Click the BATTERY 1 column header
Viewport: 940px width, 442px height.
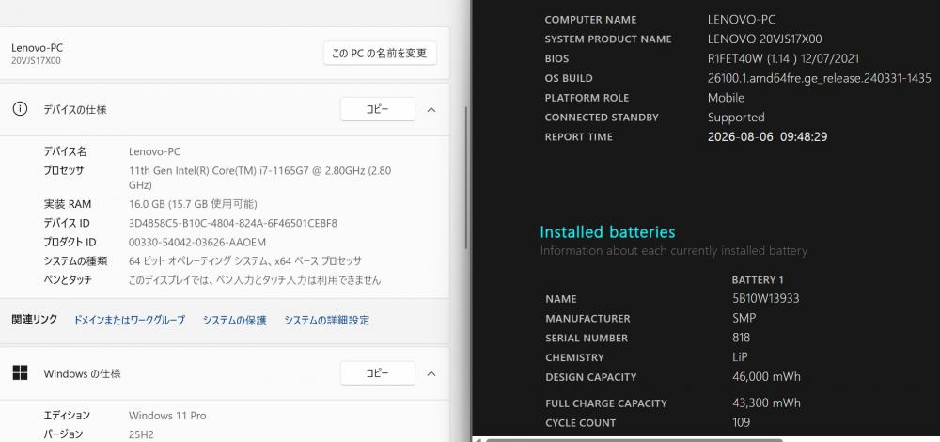coord(758,280)
